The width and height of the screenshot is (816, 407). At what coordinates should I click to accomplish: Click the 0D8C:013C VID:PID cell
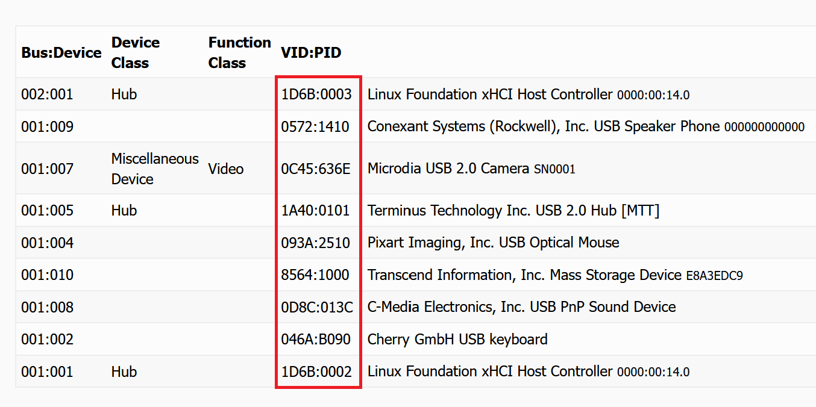(x=317, y=307)
